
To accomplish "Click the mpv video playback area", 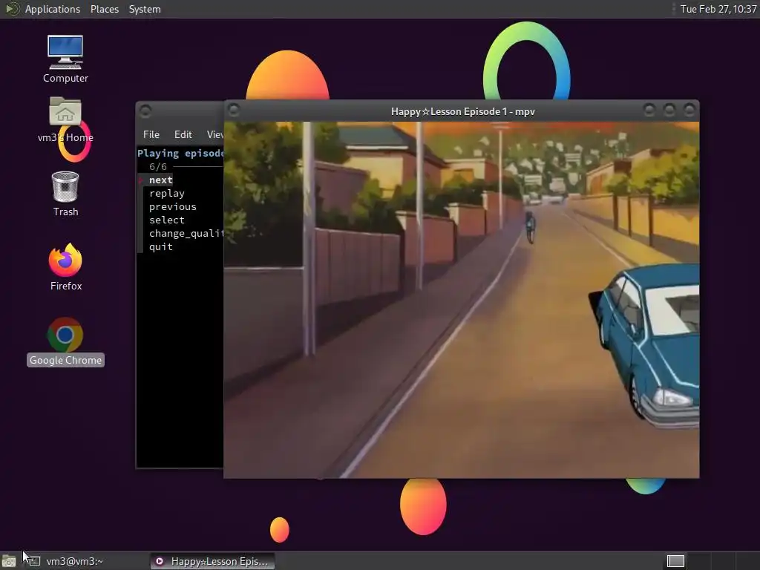I will coord(462,300).
